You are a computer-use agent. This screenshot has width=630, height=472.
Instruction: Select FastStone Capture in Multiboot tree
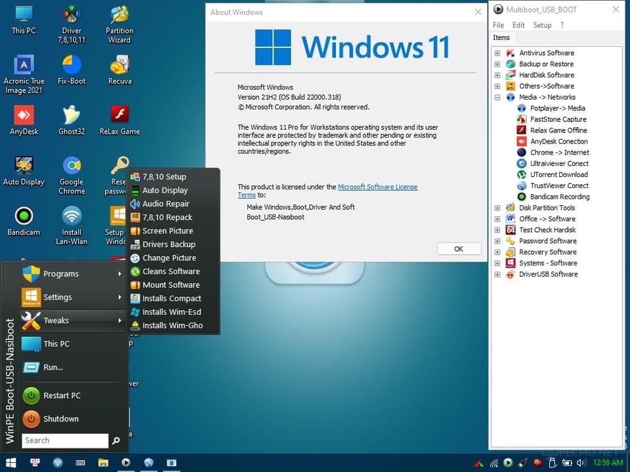[x=558, y=119]
